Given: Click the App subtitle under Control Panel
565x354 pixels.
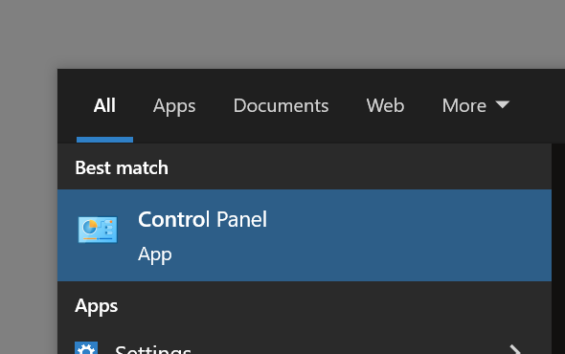Looking at the screenshot, I should (x=155, y=254).
